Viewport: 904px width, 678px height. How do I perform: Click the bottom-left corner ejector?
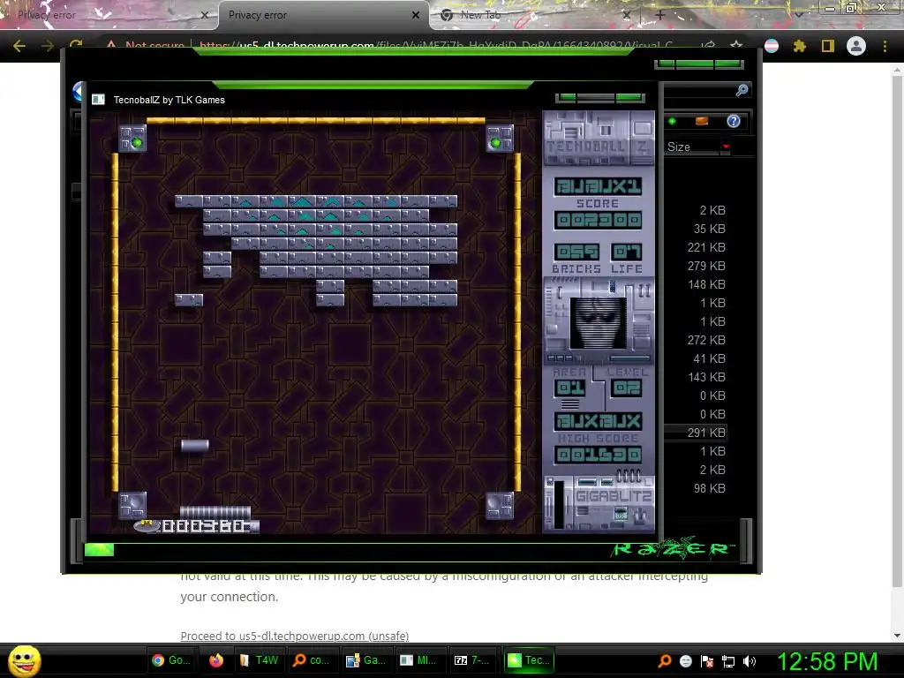pyautogui.click(x=132, y=506)
